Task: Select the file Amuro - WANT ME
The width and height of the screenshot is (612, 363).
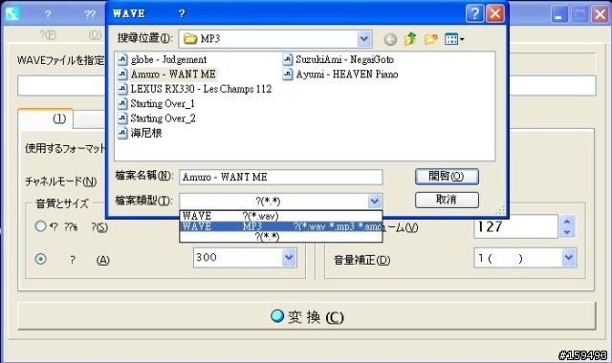Action: point(167,75)
